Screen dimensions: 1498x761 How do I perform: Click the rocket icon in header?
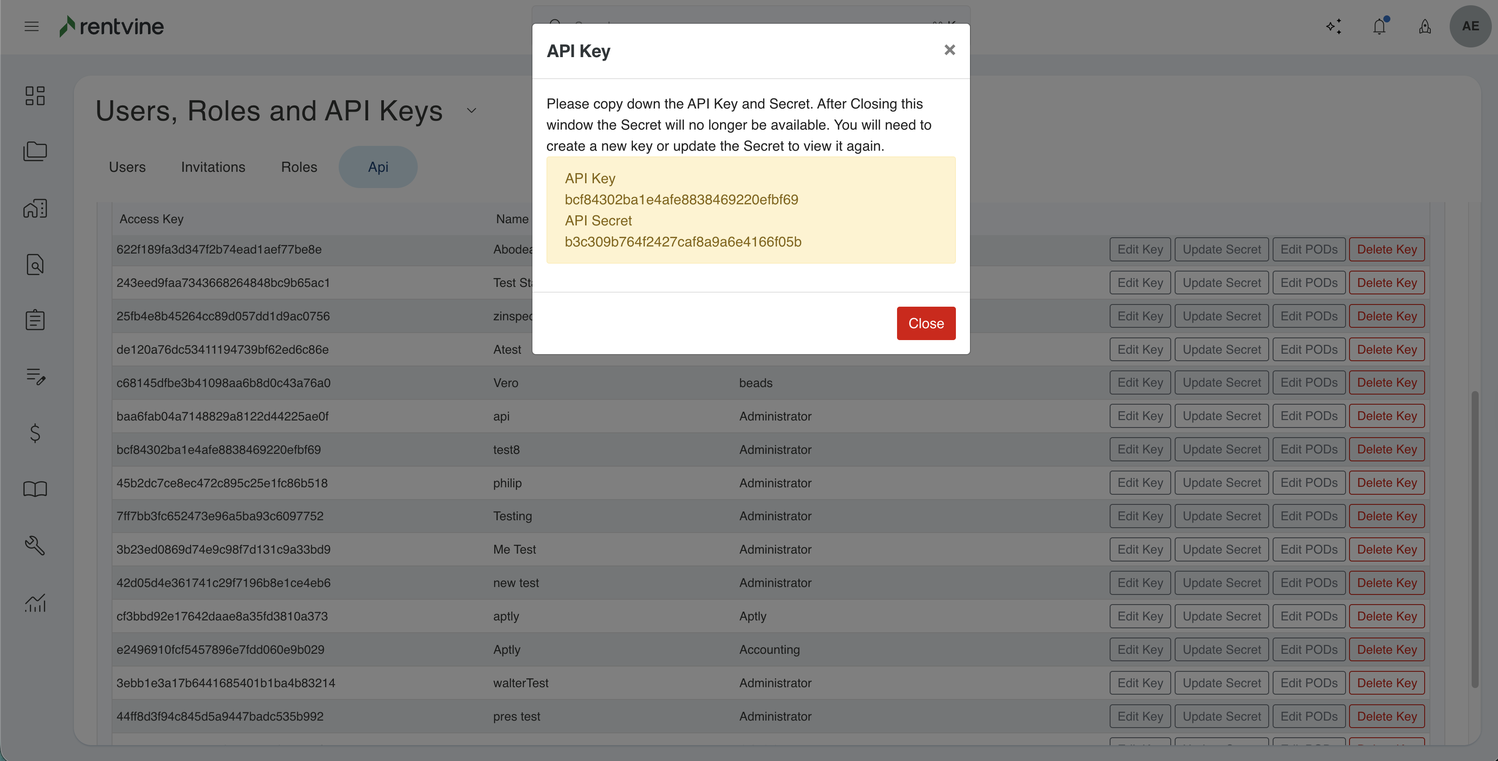click(x=1425, y=27)
